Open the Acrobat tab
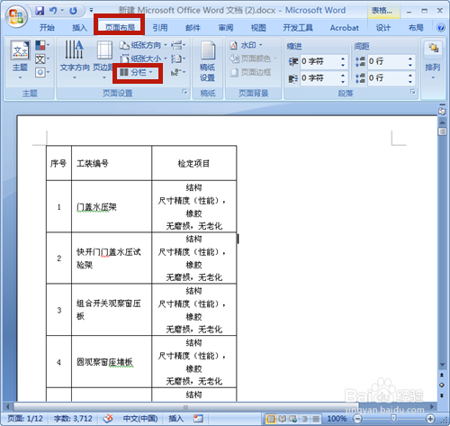Viewport: 450px width, 426px height. pyautogui.click(x=345, y=28)
